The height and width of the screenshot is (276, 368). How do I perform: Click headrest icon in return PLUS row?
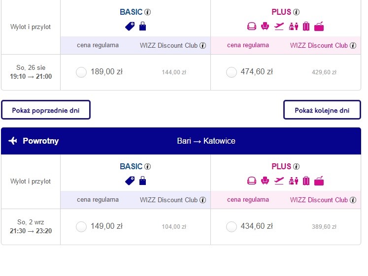[x=252, y=181]
